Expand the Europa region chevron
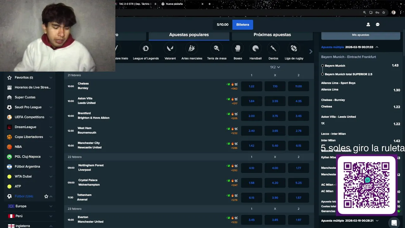The image size is (405, 228). click(51, 206)
